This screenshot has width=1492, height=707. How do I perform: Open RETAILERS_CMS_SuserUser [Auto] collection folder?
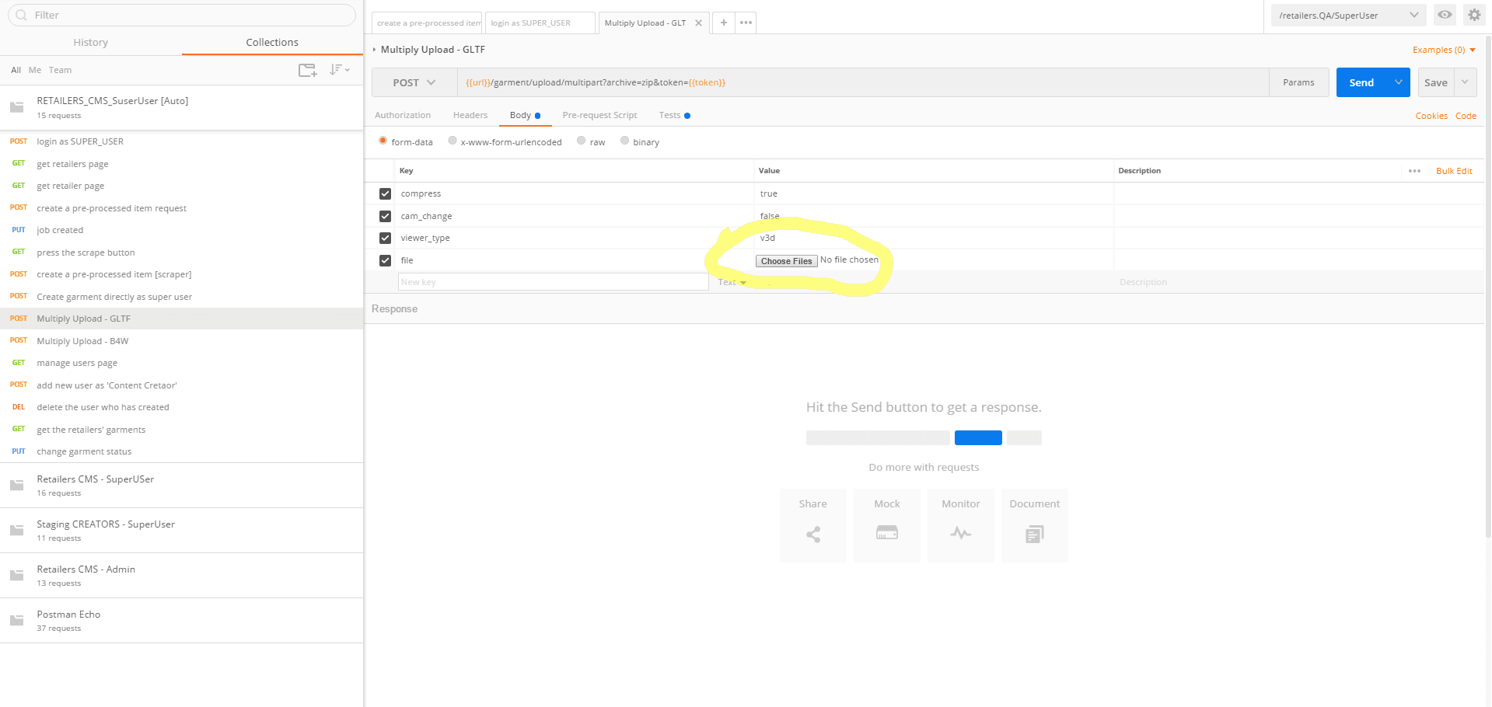click(181, 107)
